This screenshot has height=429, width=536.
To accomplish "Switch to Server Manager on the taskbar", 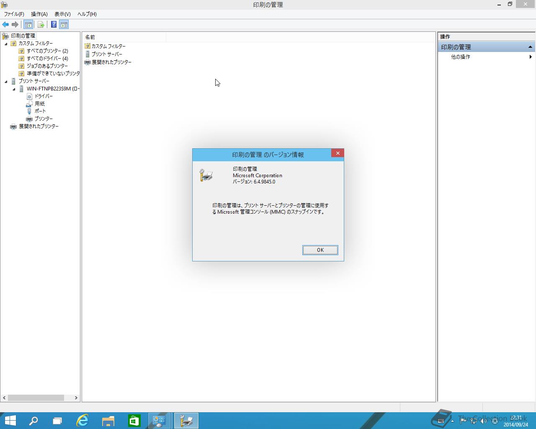I will pos(160,421).
